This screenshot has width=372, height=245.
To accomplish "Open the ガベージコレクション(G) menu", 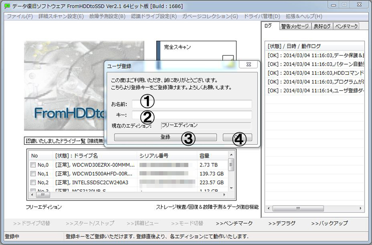I will [x=210, y=16].
